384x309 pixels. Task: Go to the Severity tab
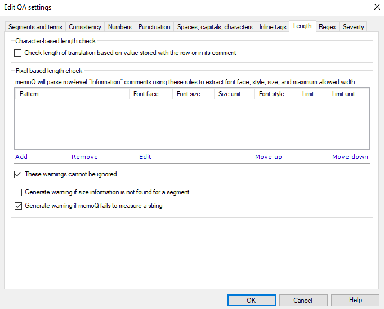[x=353, y=27]
